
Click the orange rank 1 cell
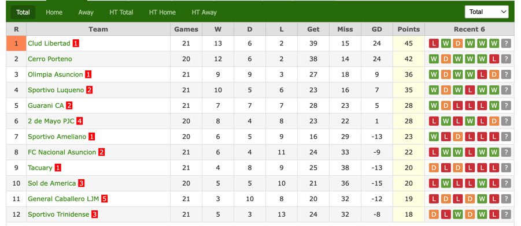click(x=16, y=43)
